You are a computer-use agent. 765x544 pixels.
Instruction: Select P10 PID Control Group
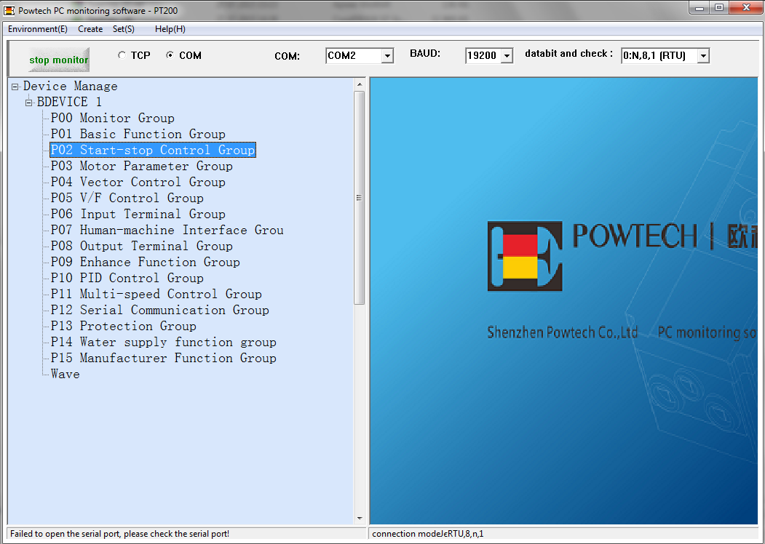click(x=127, y=278)
